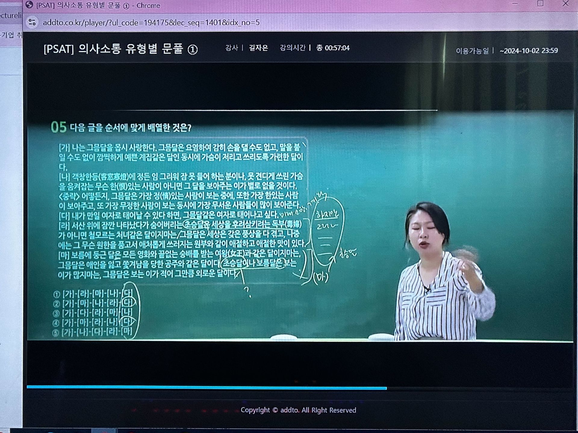578x433 pixels.
Task: Minimize the Chrome player window
Action: point(515,4)
